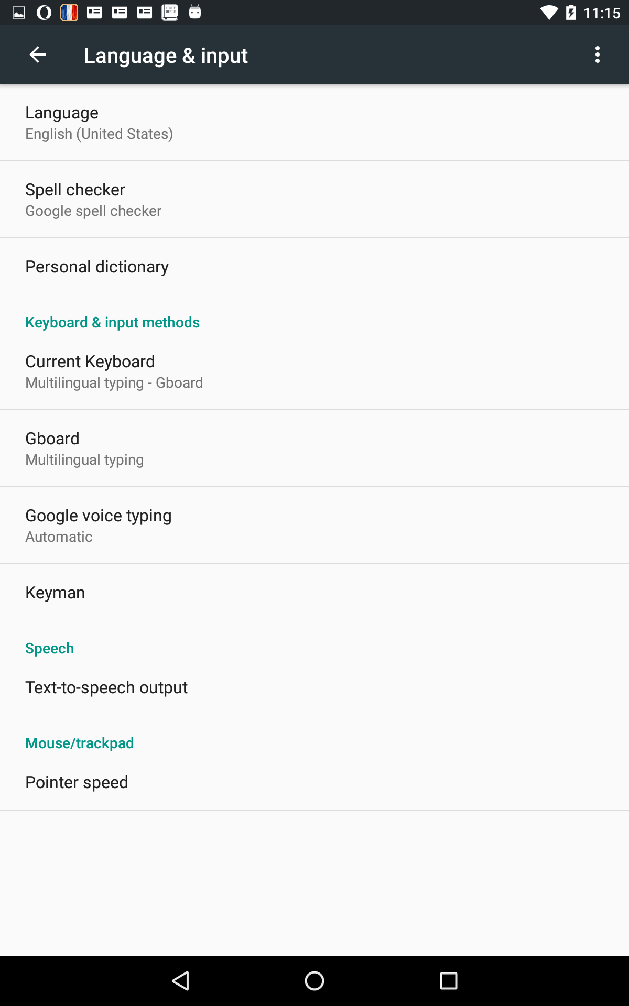Open Keyman keyboard settings

coord(314,593)
